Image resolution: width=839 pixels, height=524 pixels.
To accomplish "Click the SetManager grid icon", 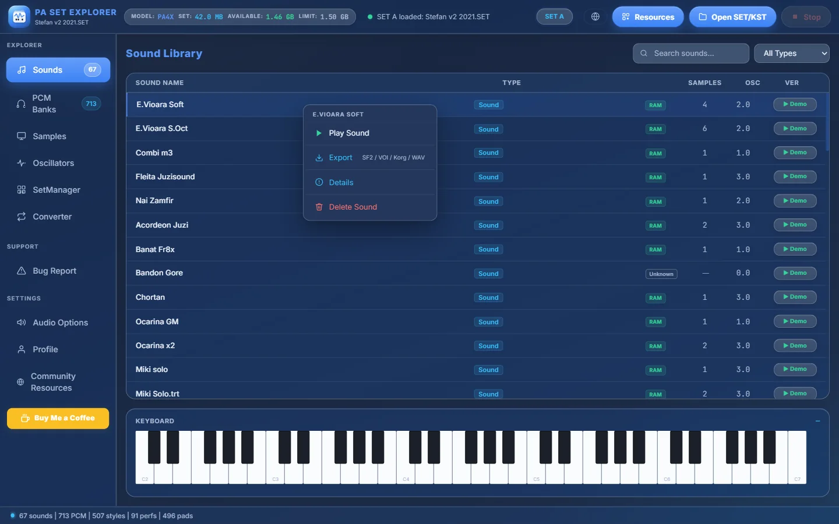I will tap(22, 190).
